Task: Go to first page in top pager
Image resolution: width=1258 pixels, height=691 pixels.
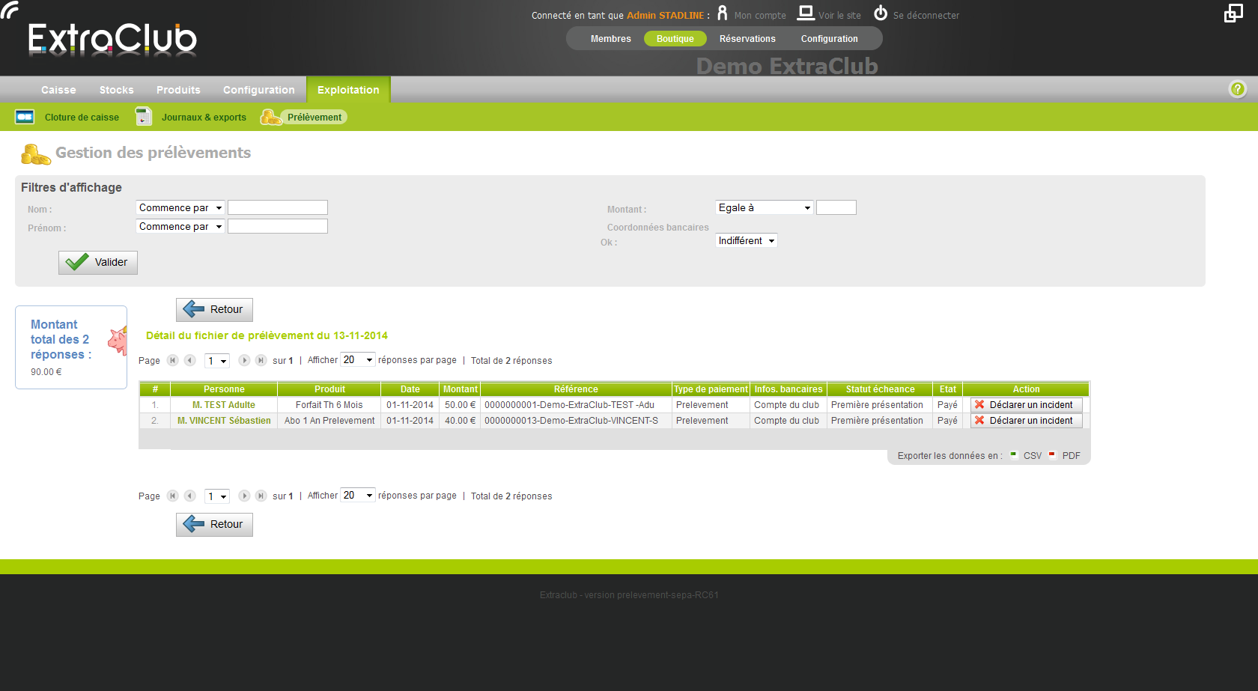Action: 173,360
